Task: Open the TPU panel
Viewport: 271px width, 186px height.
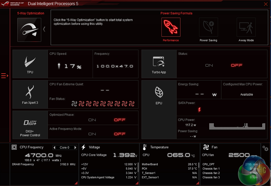Action: click(30, 64)
